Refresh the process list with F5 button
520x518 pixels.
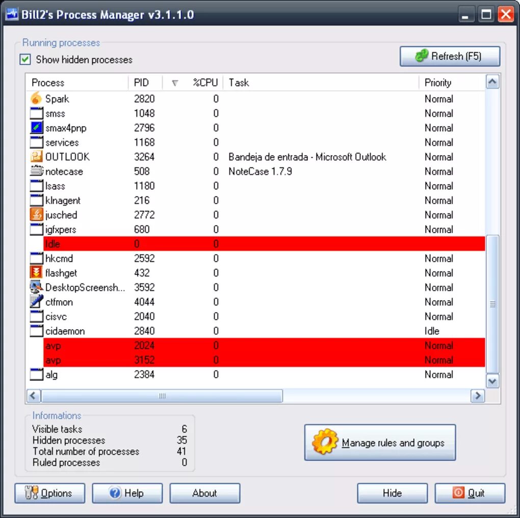[450, 56]
